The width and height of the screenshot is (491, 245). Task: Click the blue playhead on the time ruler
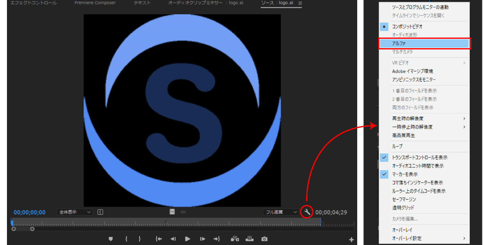point(12,222)
